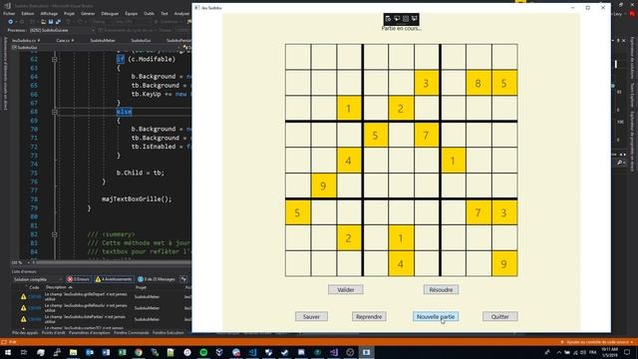638x359 pixels.
Task: Select the top-left empty sudoku cell
Action: 298,57
